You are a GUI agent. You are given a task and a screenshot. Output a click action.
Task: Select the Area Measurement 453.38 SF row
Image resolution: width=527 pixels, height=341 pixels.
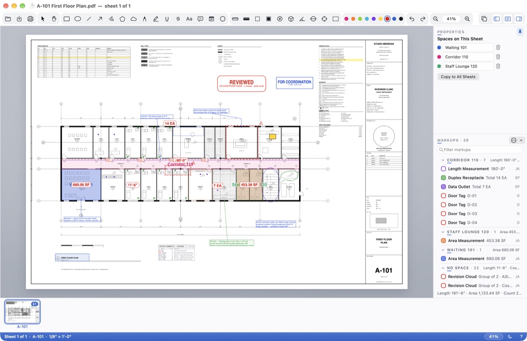[480, 241]
